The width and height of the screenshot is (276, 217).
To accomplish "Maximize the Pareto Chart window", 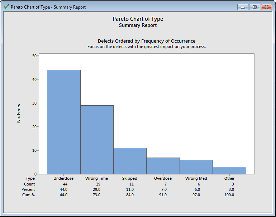I will coord(254,7).
